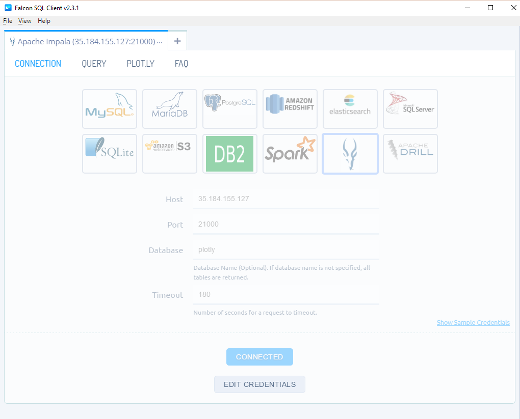Image resolution: width=520 pixels, height=419 pixels.
Task: Select the MySQL database icon
Action: (x=110, y=108)
